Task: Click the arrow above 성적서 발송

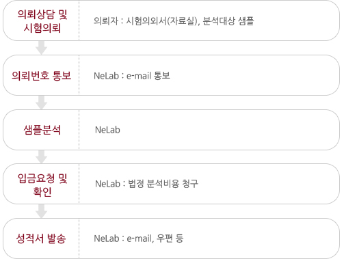Action: [42, 211]
